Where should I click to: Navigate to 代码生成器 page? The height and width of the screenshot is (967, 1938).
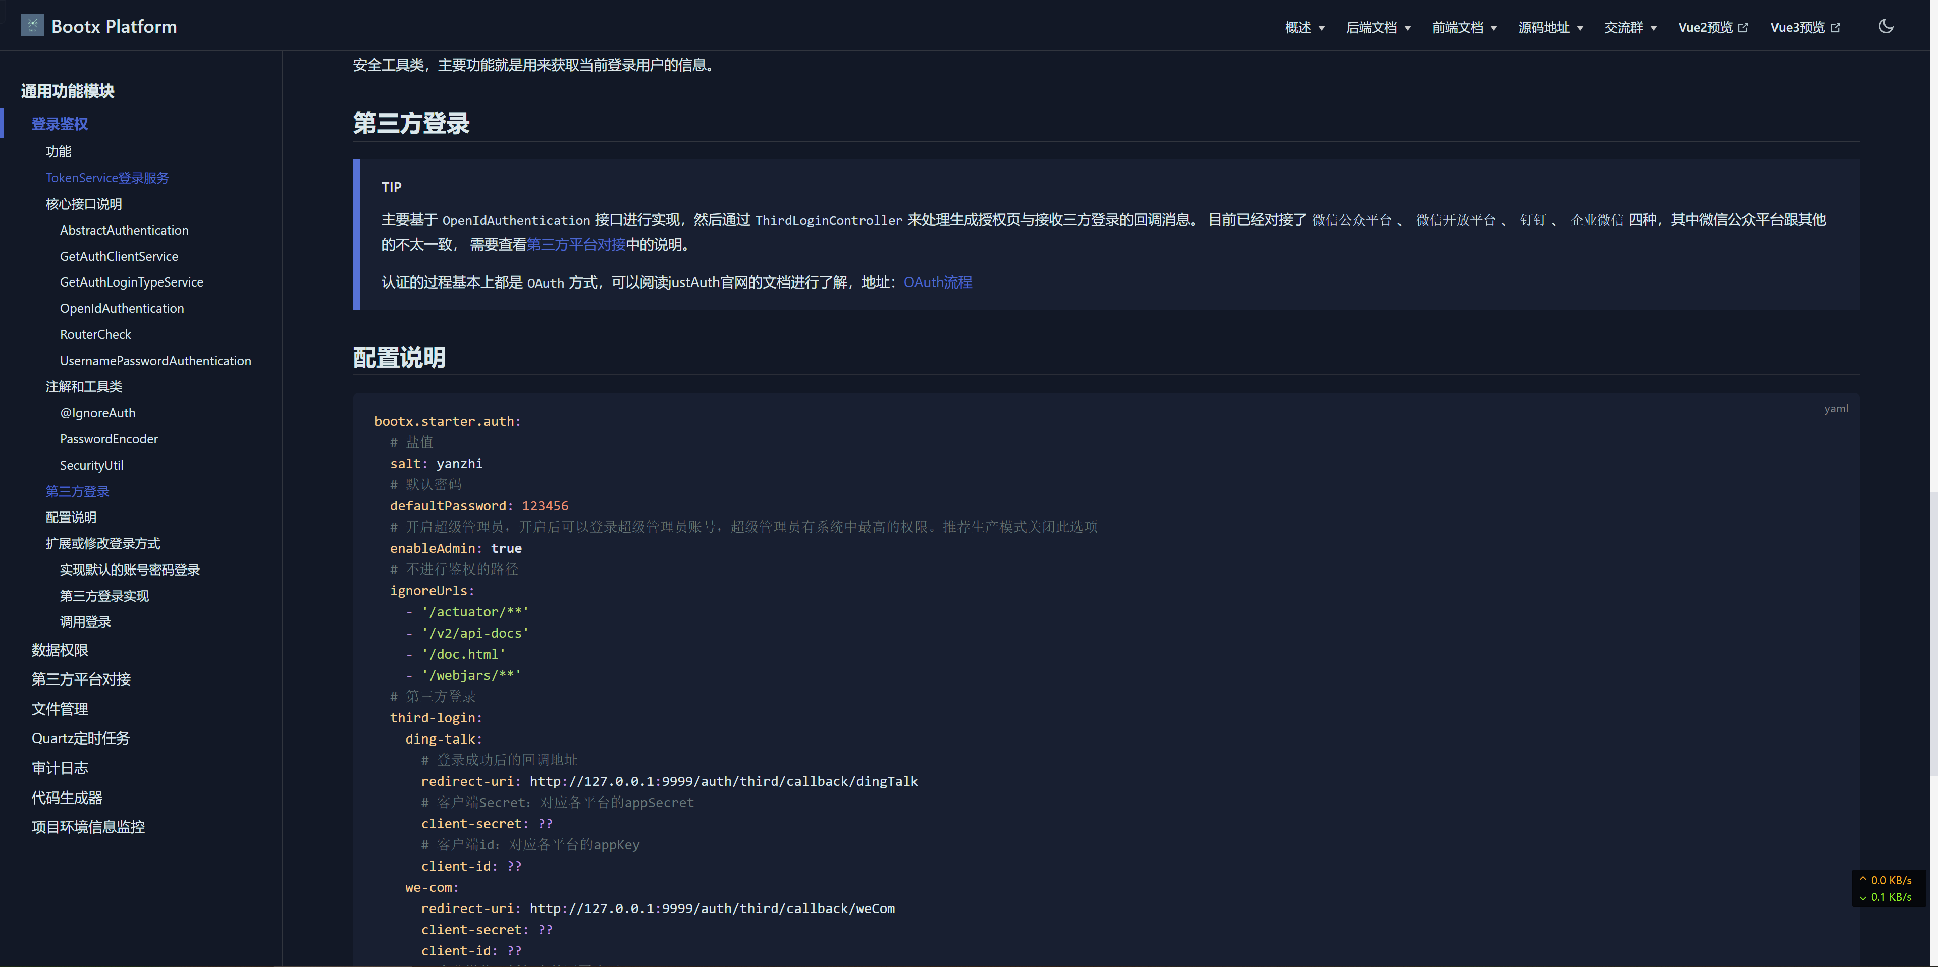tap(66, 798)
